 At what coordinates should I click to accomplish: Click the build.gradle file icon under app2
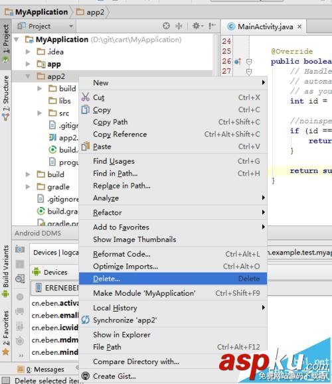(52, 150)
